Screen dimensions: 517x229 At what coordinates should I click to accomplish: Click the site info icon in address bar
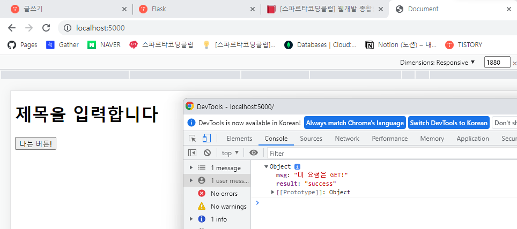(x=68, y=28)
